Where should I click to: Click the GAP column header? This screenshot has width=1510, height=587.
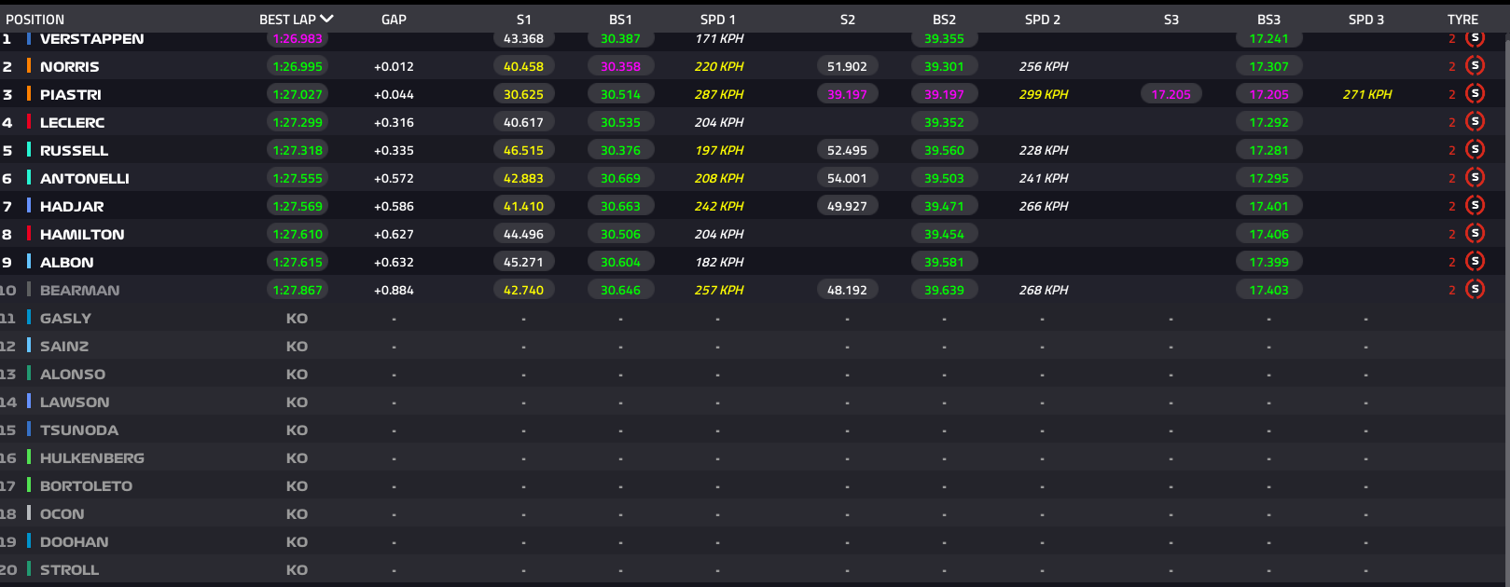tap(394, 20)
